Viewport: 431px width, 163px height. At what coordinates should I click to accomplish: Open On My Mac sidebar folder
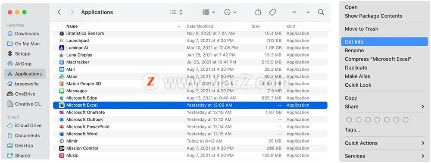pos(23,44)
